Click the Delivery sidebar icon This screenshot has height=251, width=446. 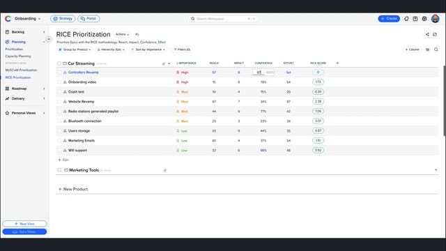(7, 98)
